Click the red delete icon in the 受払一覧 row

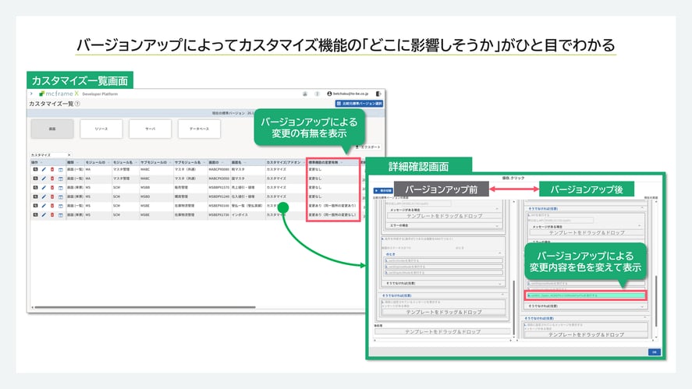52,206
